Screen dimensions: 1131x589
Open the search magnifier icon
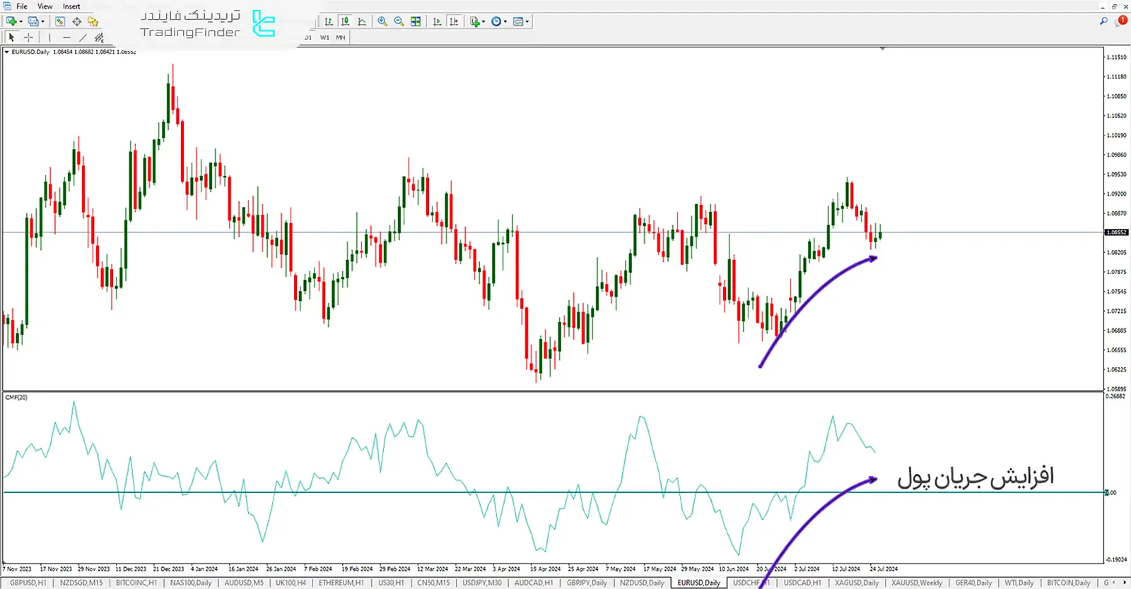[x=1103, y=21]
